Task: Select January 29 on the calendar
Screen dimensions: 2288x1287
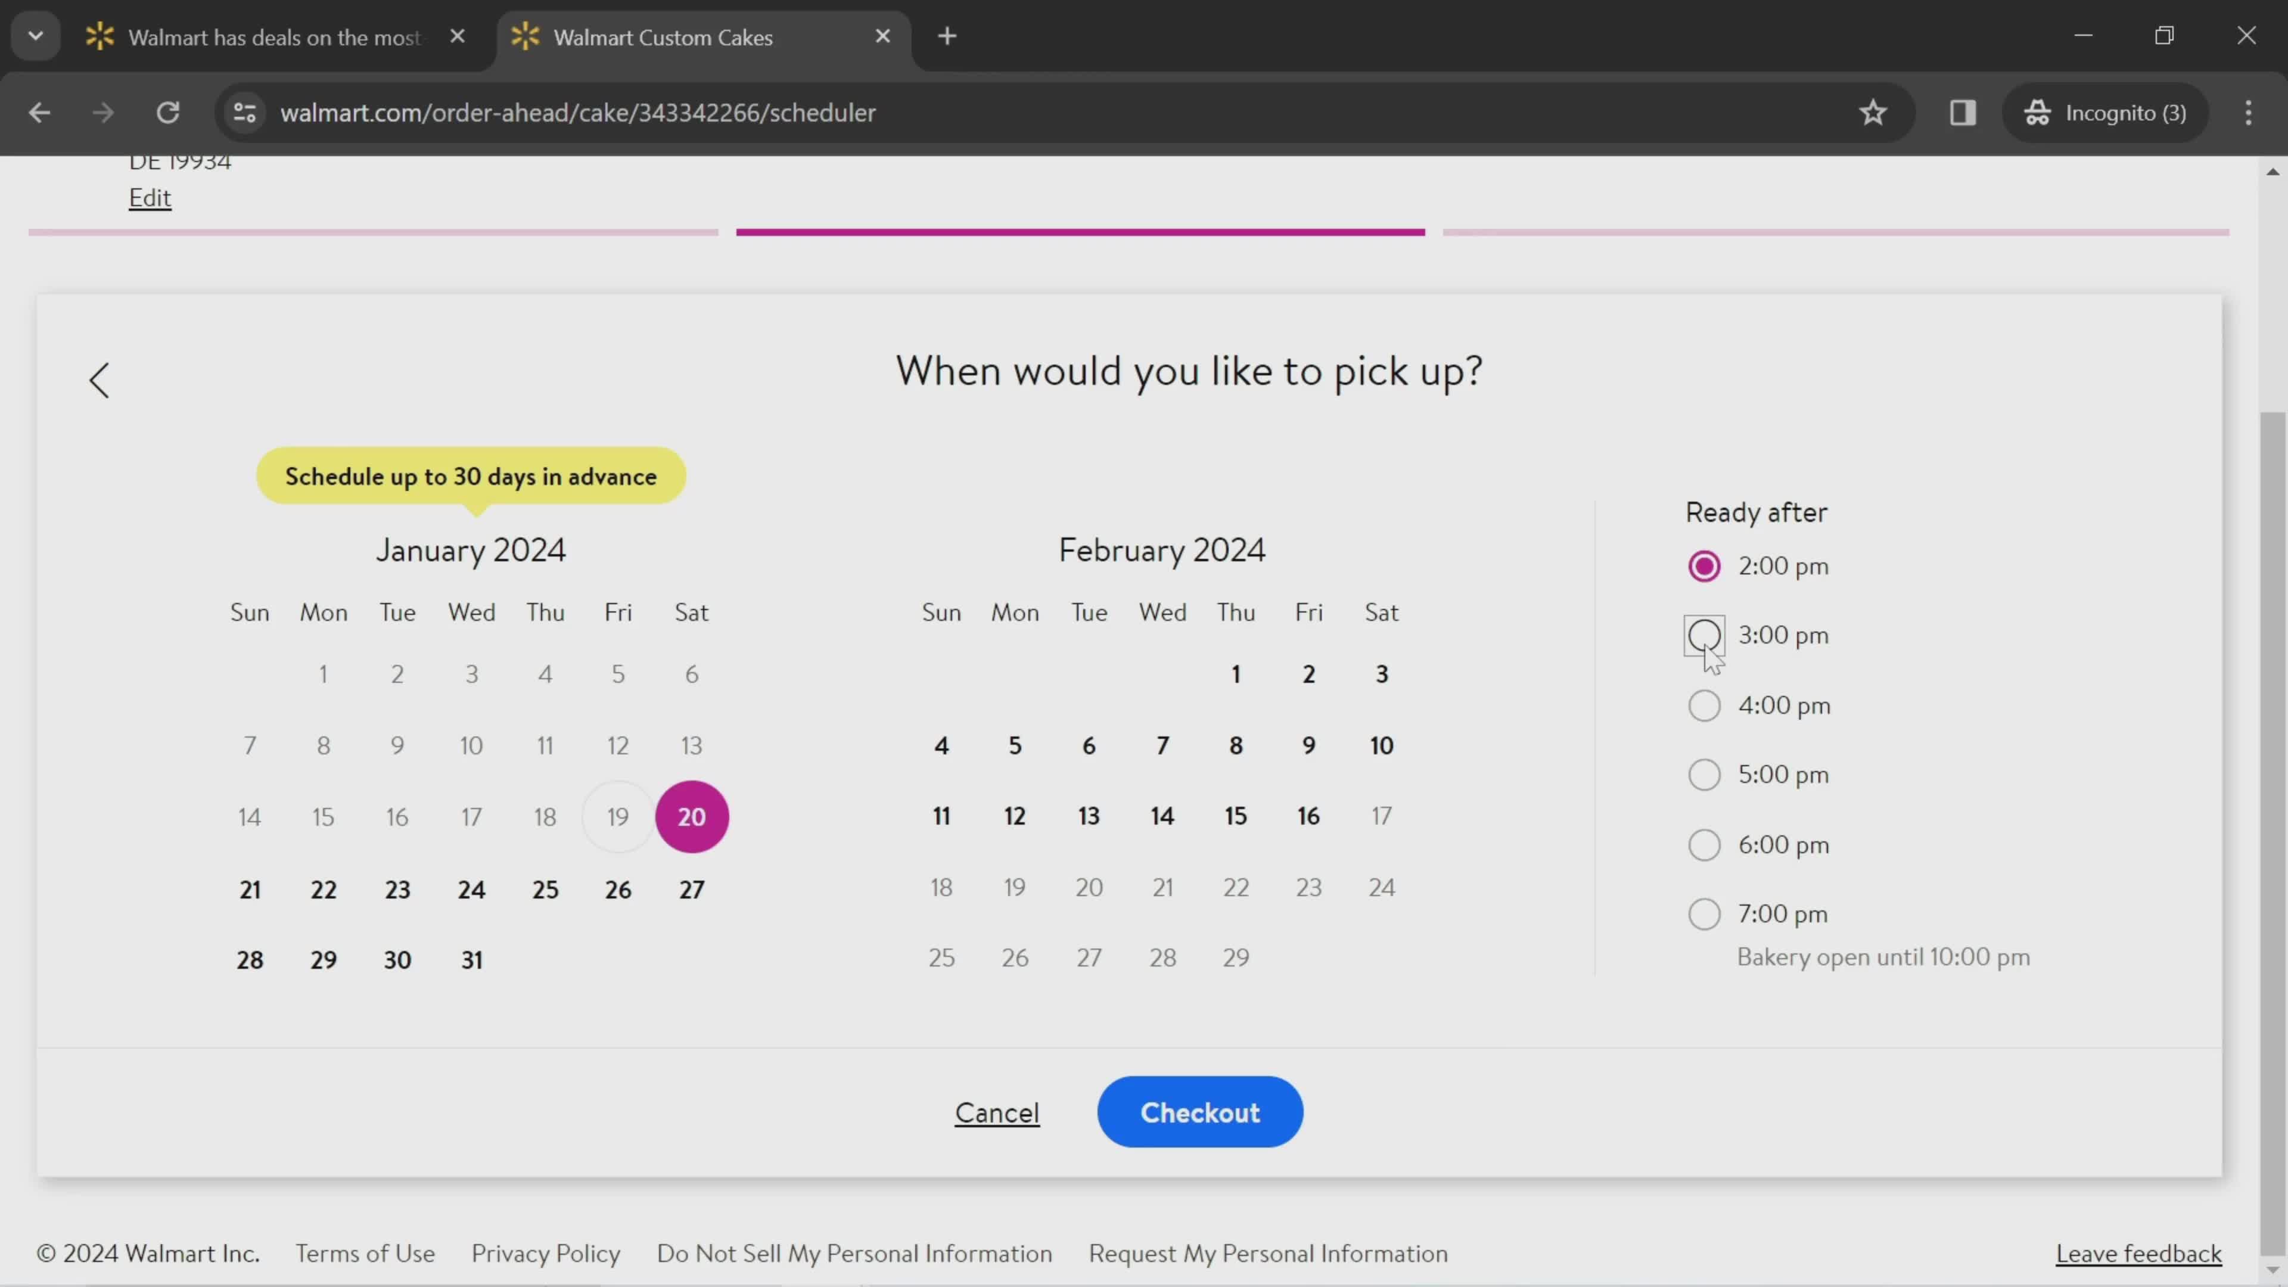Action: tap(324, 959)
